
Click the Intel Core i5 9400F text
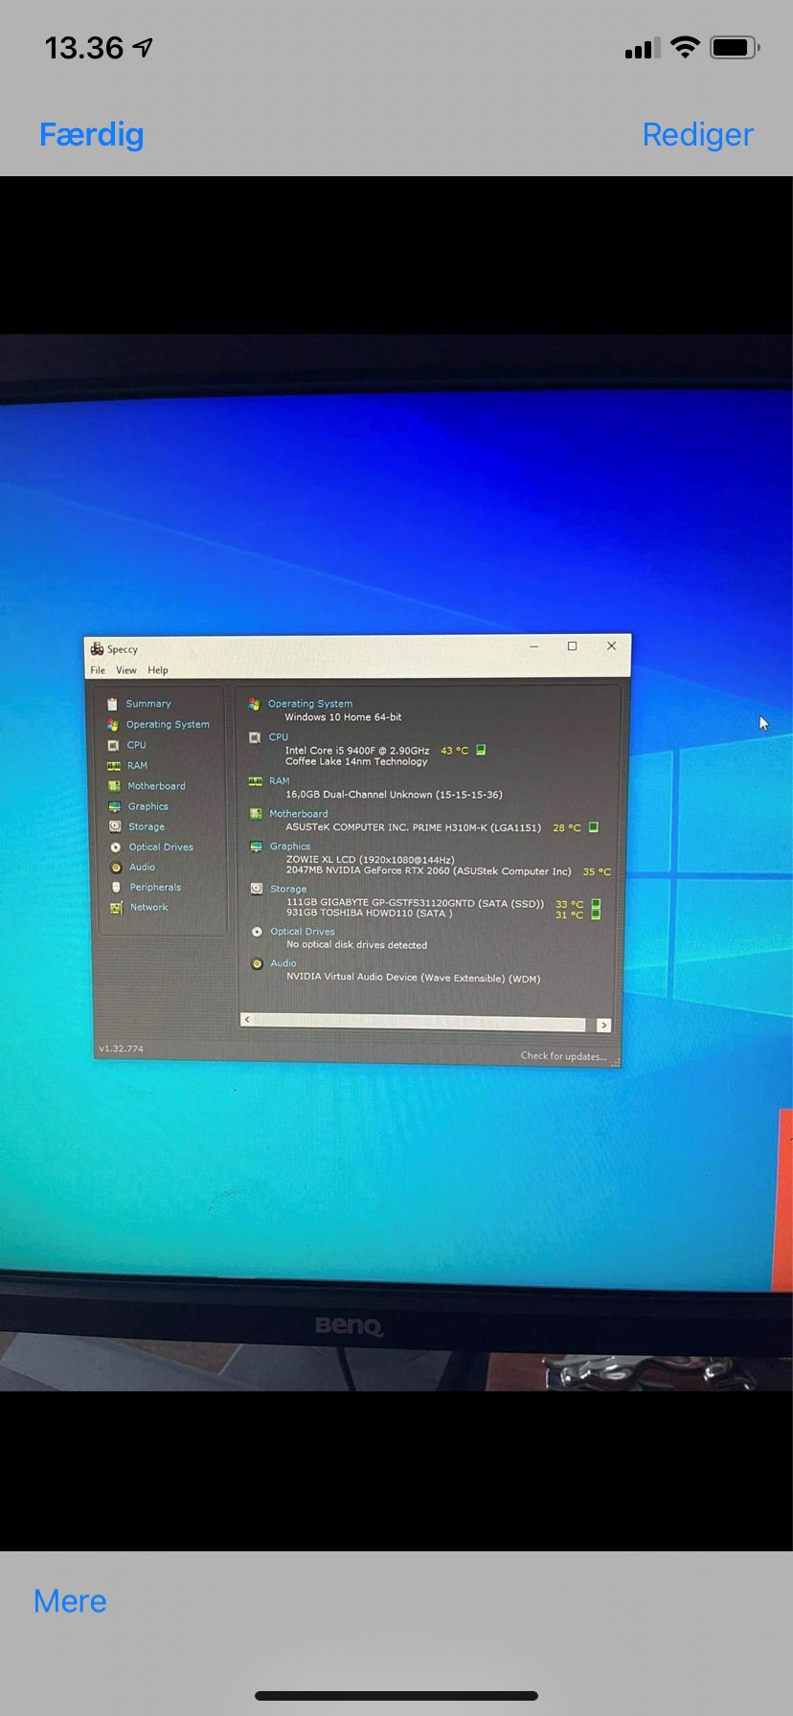tap(357, 751)
